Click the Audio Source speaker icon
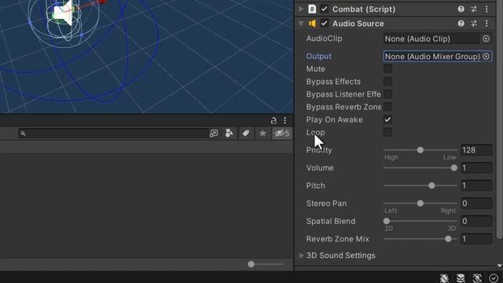The image size is (503, 283). (312, 24)
